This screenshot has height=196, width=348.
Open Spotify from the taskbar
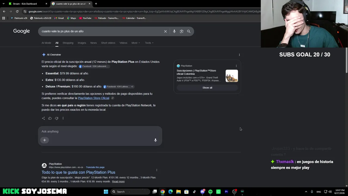pos(210,192)
